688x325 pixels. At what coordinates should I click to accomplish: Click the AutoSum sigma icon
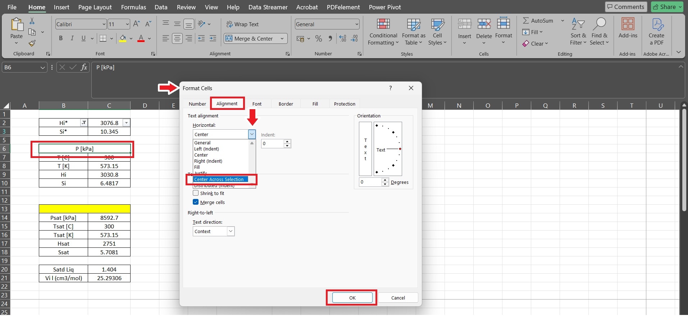[x=526, y=20]
